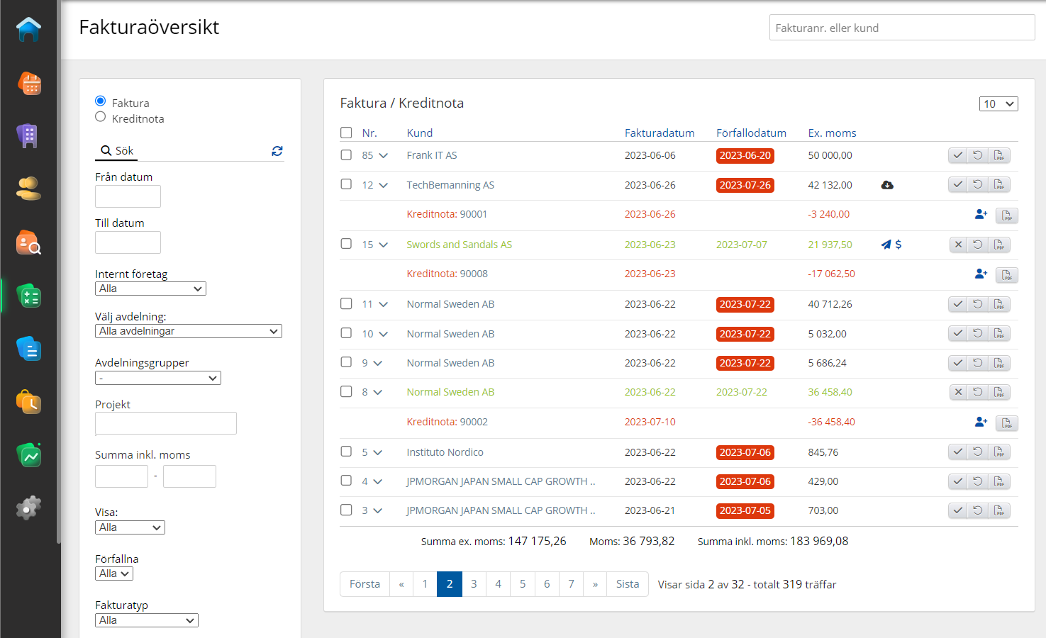Open the settings gear in sidebar

pos(28,508)
